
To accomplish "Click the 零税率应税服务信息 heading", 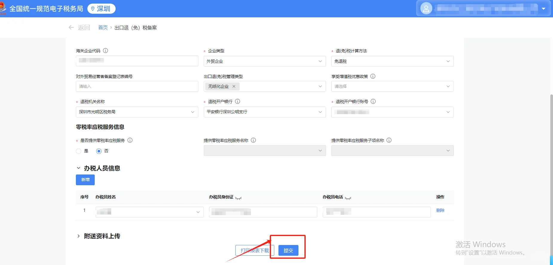I will (100, 127).
